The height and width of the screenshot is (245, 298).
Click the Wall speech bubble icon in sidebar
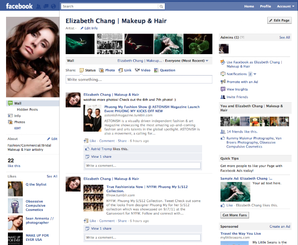10,103
